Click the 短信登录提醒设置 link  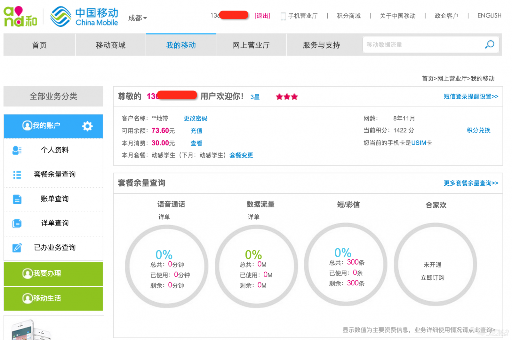pyautogui.click(x=471, y=97)
